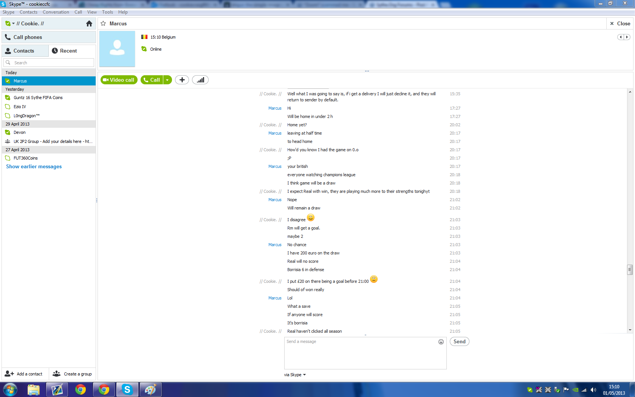Click the Call phones handset icon
Viewport: 635px width, 397px height.
pos(8,37)
